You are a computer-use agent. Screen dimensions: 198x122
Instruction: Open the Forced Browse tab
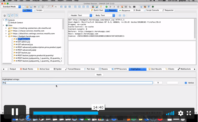click(x=73, y=69)
